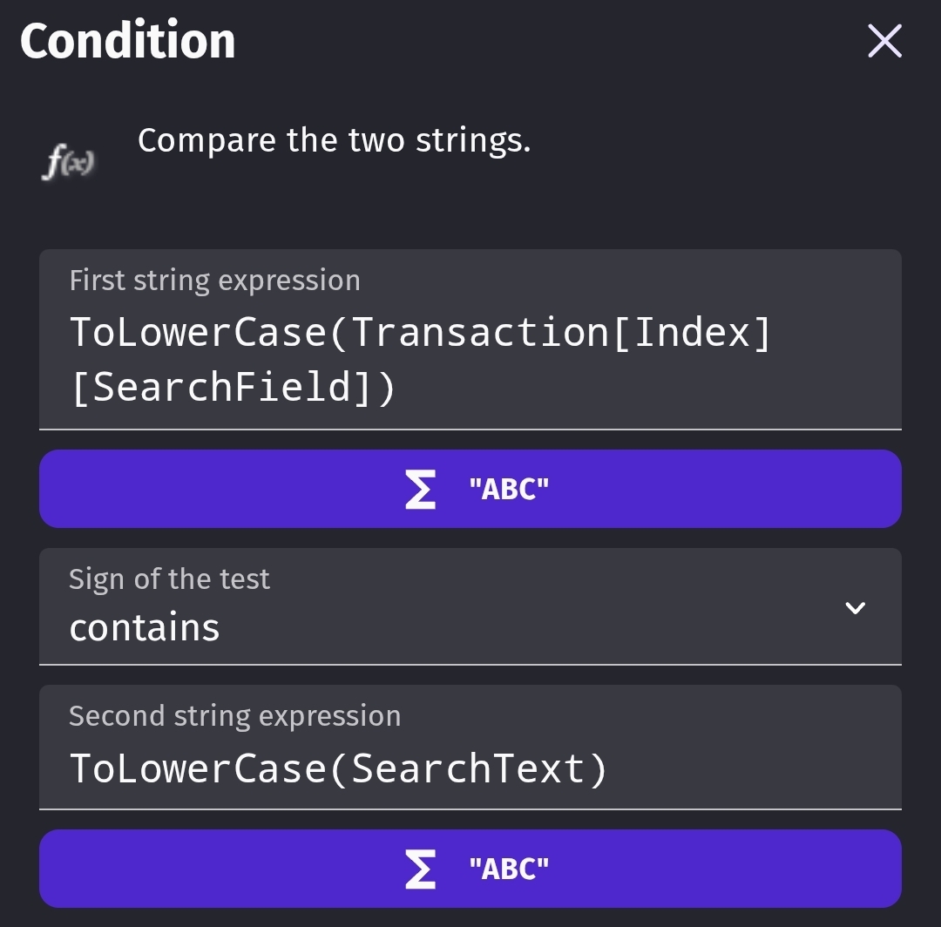Click the "ABC" text on the lower purple button
This screenshot has width=941, height=927.
tap(509, 869)
